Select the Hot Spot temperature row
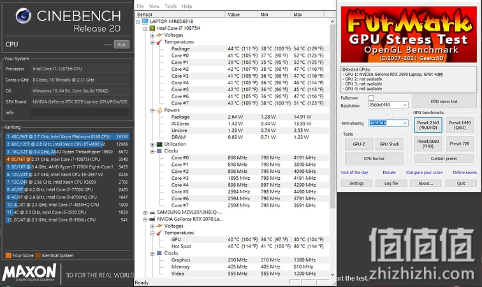This screenshot has width=482, height=287. [x=250, y=246]
